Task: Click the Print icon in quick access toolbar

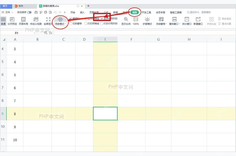Action: [x=46, y=12]
